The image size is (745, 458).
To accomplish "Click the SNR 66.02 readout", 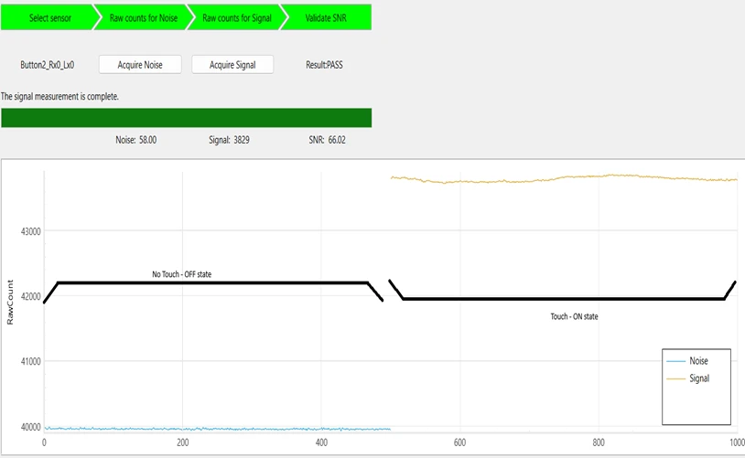I will tap(327, 140).
